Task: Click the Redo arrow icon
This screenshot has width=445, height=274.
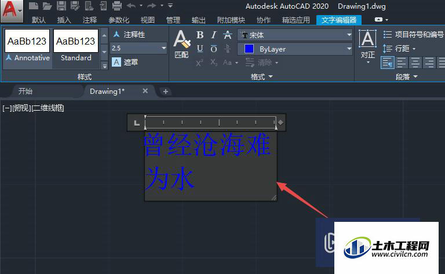Action: [x=152, y=5]
